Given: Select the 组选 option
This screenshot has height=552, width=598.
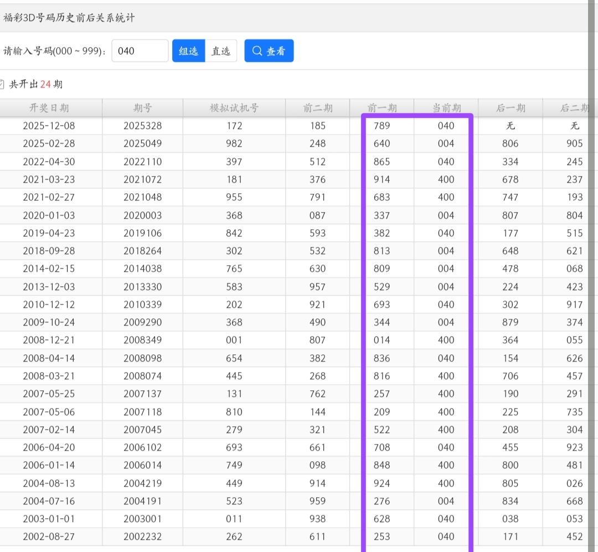Looking at the screenshot, I should pyautogui.click(x=188, y=51).
